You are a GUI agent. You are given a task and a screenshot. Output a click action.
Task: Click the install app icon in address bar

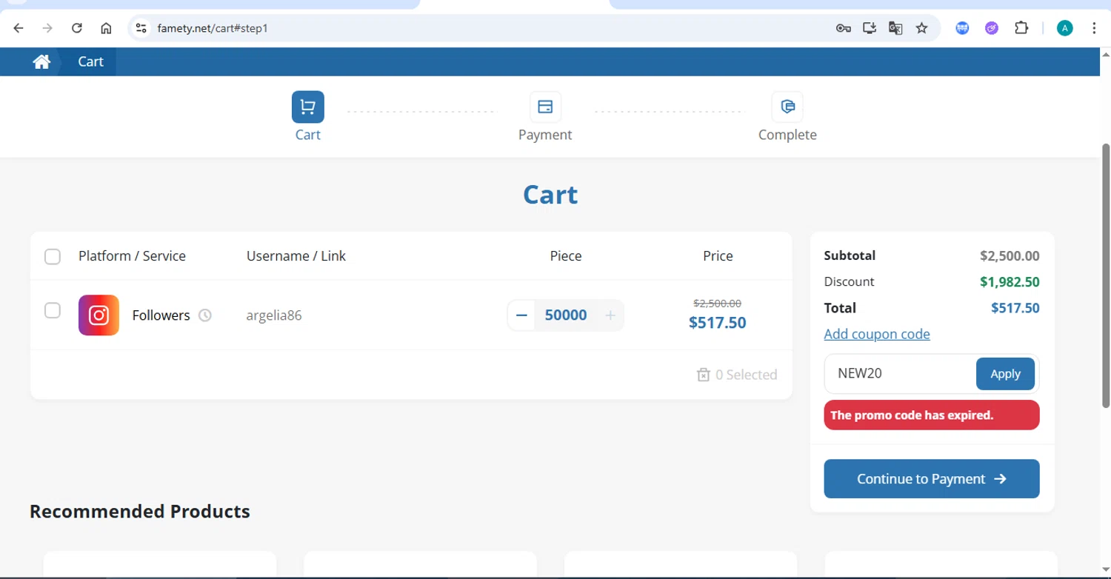pyautogui.click(x=870, y=28)
